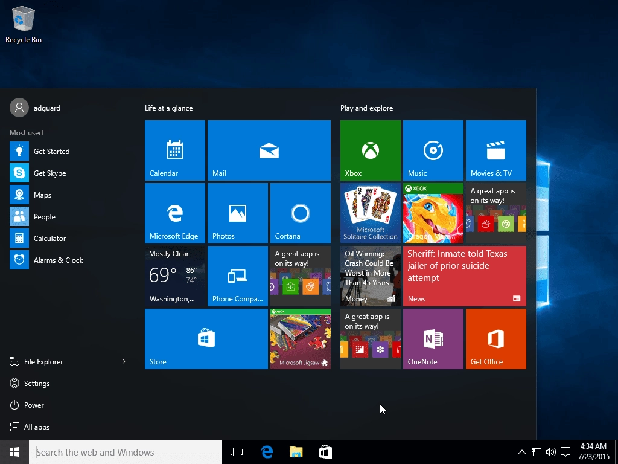Launch Edge from the taskbar
The width and height of the screenshot is (618, 464).
point(267,452)
